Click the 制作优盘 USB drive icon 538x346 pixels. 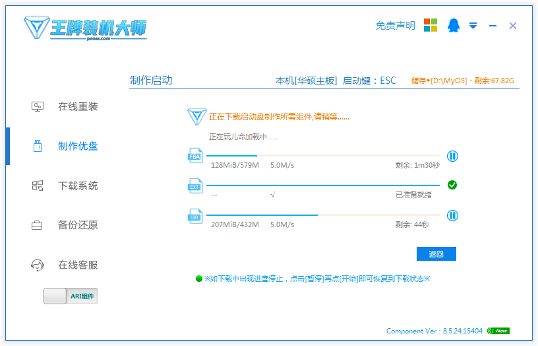coord(38,146)
